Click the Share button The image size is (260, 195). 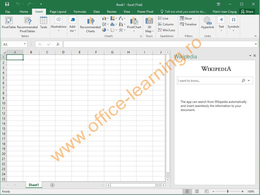247,12
